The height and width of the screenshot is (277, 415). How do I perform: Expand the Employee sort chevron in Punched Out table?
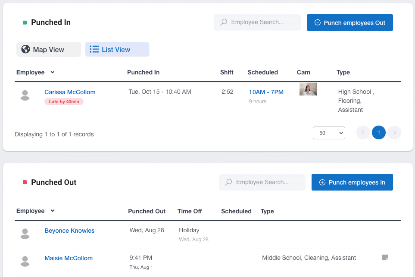tap(53, 211)
